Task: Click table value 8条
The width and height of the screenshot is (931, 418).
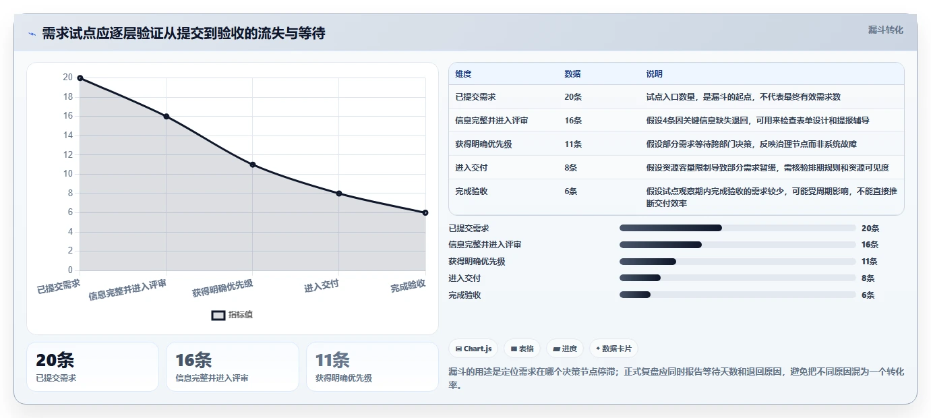Action: (x=571, y=167)
